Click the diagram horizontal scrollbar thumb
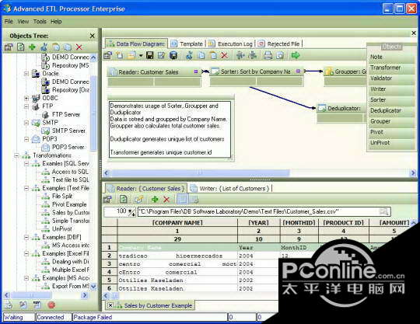This screenshot has width=420, height=324. 200,172
